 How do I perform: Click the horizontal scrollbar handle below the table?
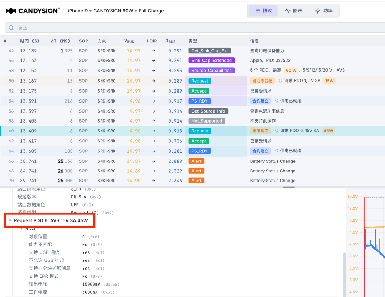point(288,187)
